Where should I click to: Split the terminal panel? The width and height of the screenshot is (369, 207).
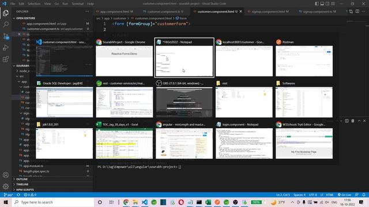click(347, 121)
